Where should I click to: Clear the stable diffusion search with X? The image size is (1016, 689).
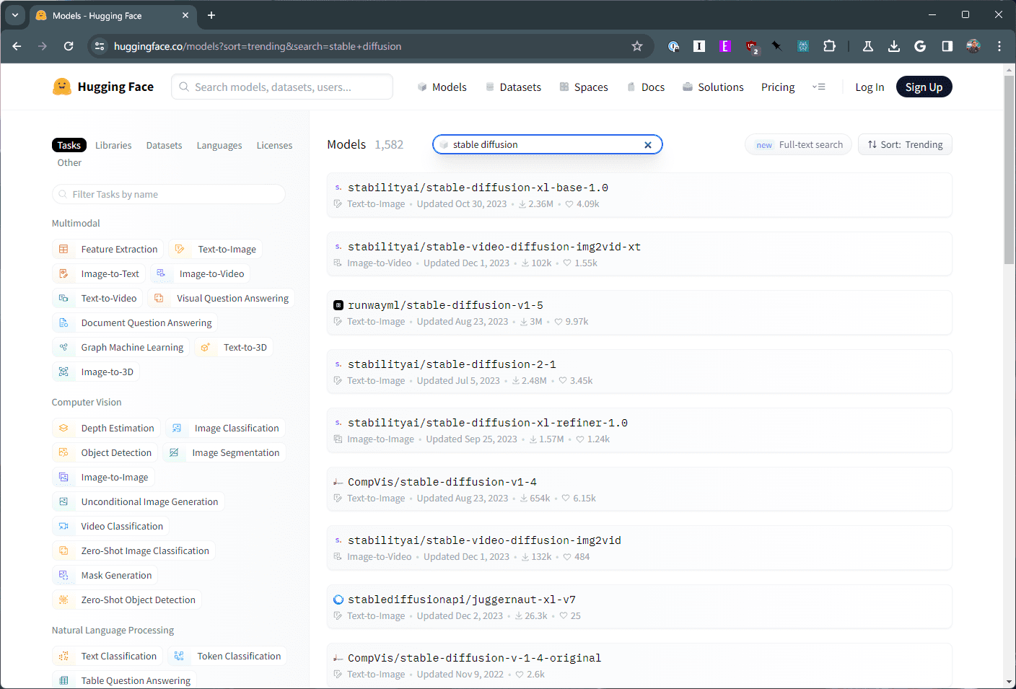(648, 145)
